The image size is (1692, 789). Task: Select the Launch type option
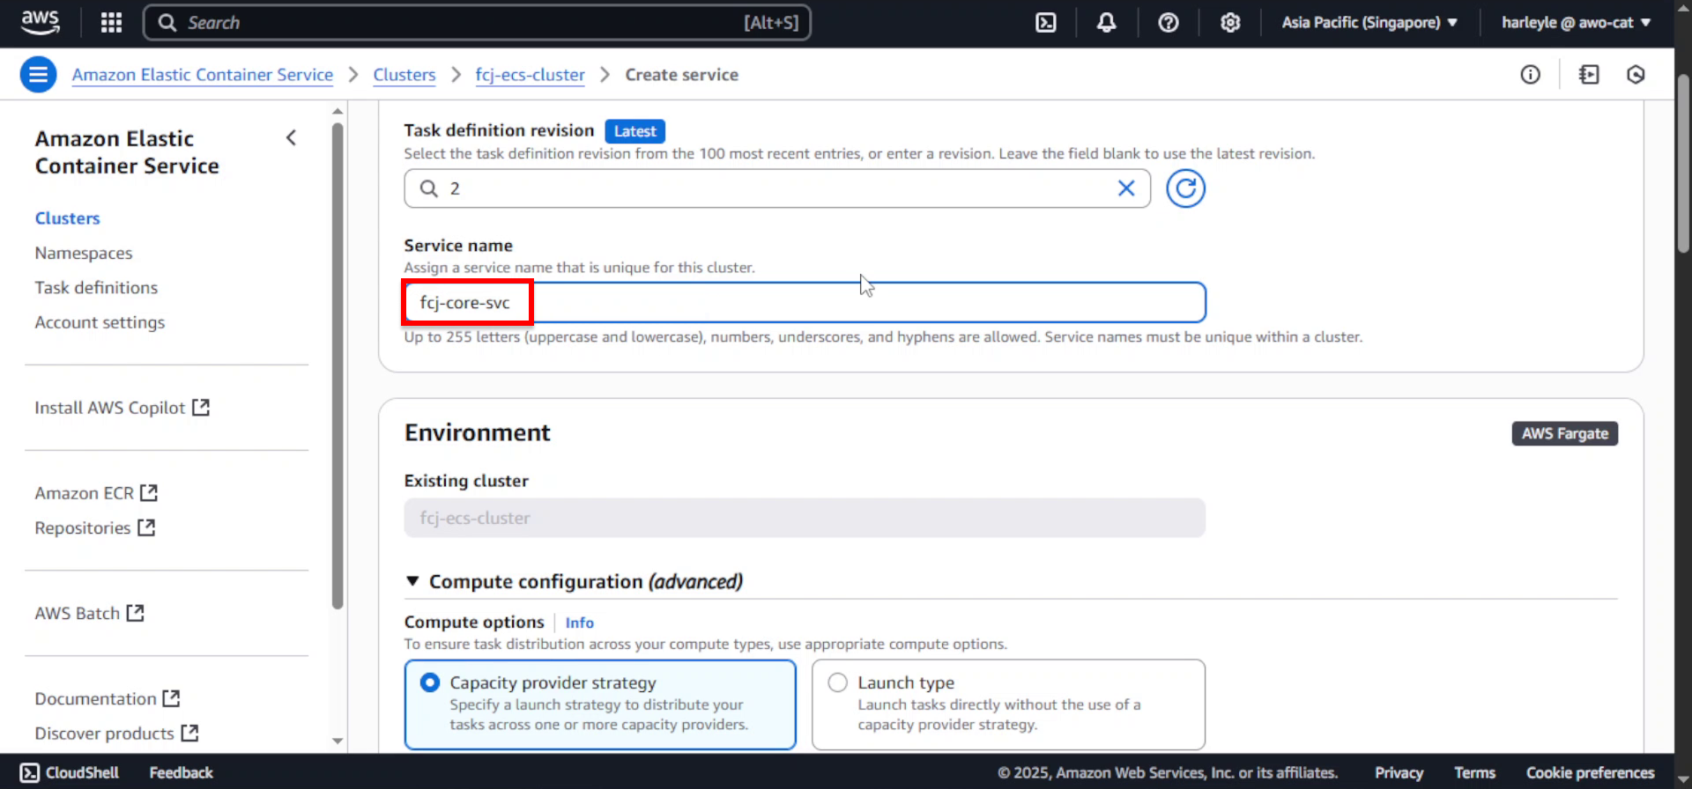[1008, 704]
